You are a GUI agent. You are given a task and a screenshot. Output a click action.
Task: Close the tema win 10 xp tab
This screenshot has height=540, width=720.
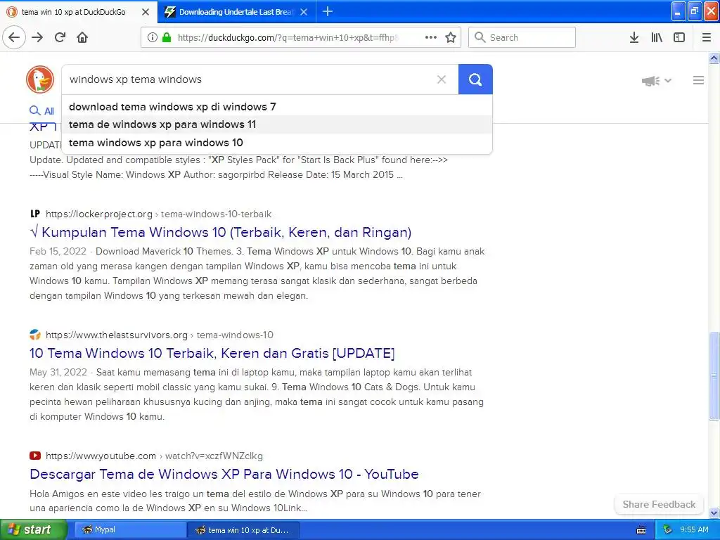click(146, 12)
